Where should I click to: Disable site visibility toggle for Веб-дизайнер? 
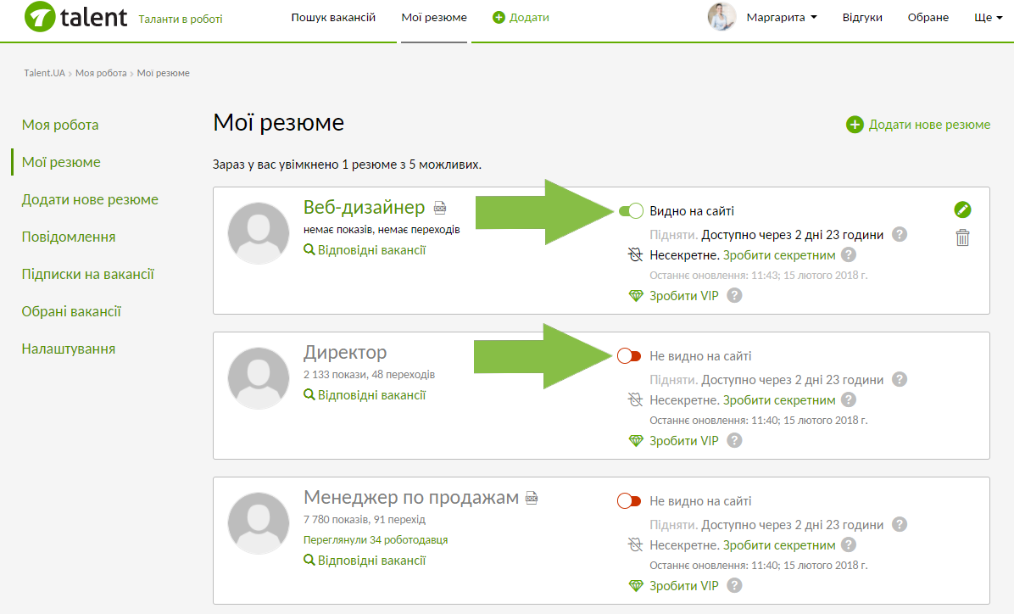630,211
